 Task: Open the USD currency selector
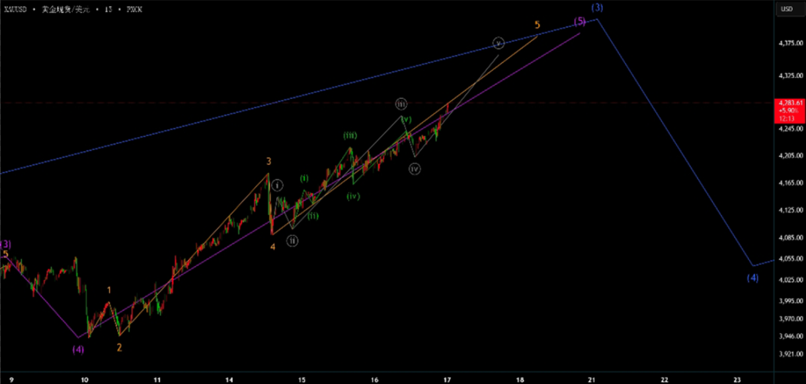(787, 9)
